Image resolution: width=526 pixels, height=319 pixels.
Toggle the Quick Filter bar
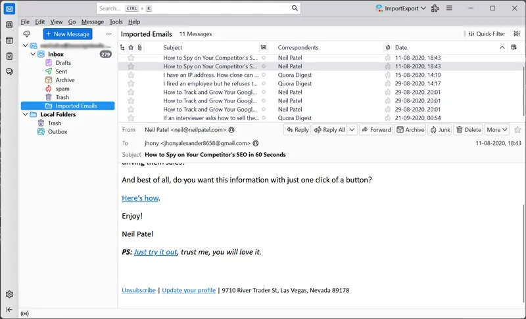(487, 34)
